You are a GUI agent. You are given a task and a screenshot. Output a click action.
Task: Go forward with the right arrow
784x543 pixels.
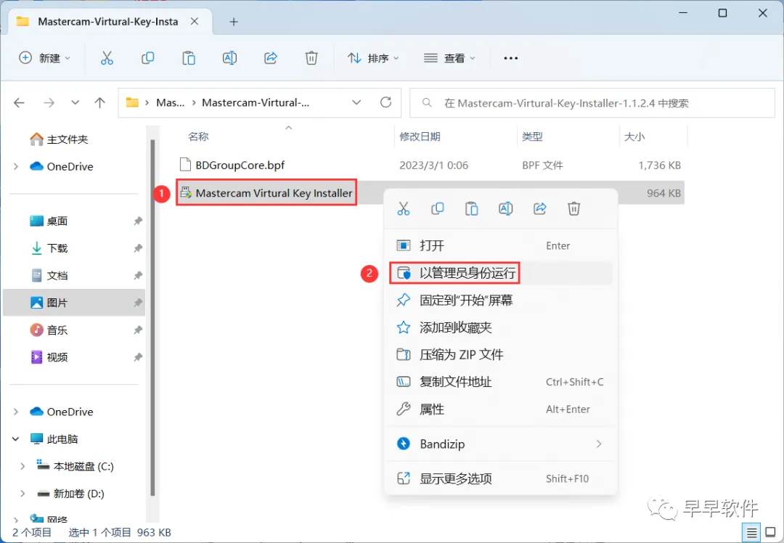tap(49, 102)
